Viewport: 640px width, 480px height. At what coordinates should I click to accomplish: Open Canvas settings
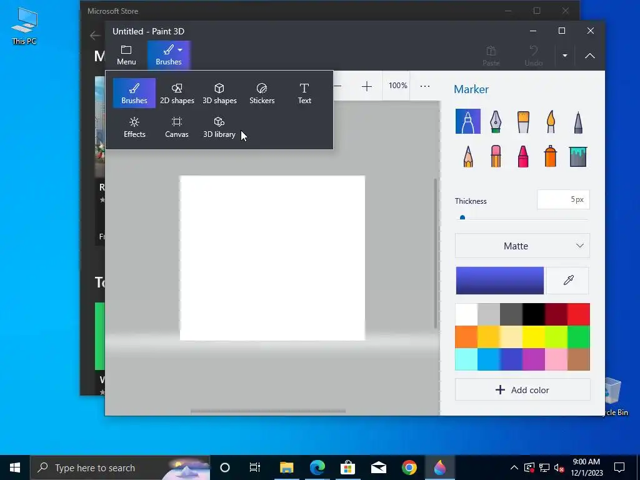point(177,127)
